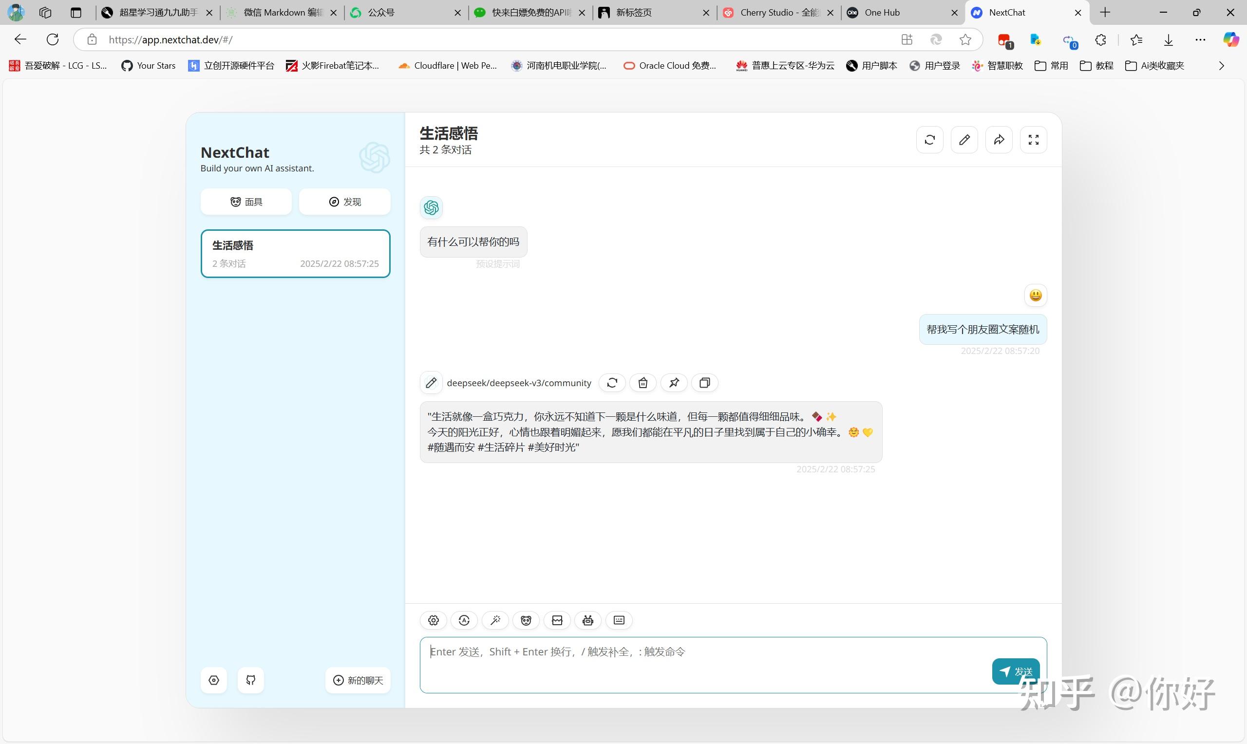The image size is (1247, 744).
Task: Click the refresh chat title icon in header
Action: [929, 140]
